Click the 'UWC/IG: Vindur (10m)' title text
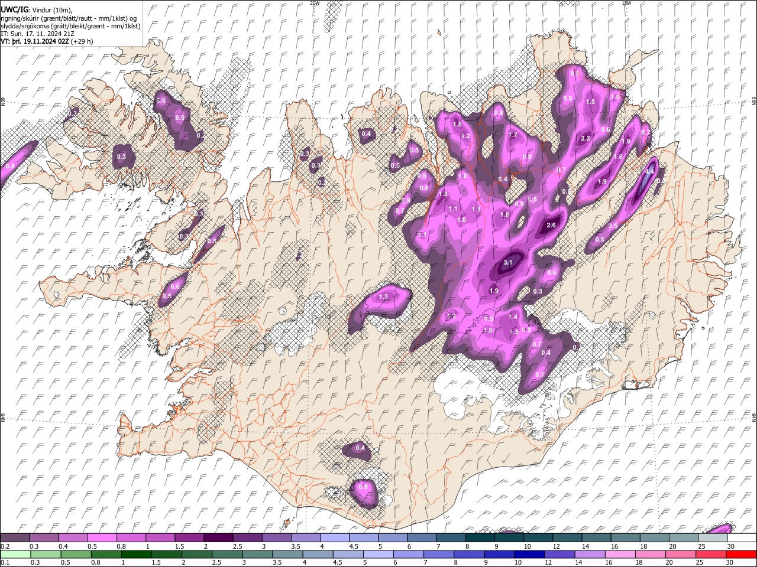The height and width of the screenshot is (567, 757). click(x=37, y=9)
